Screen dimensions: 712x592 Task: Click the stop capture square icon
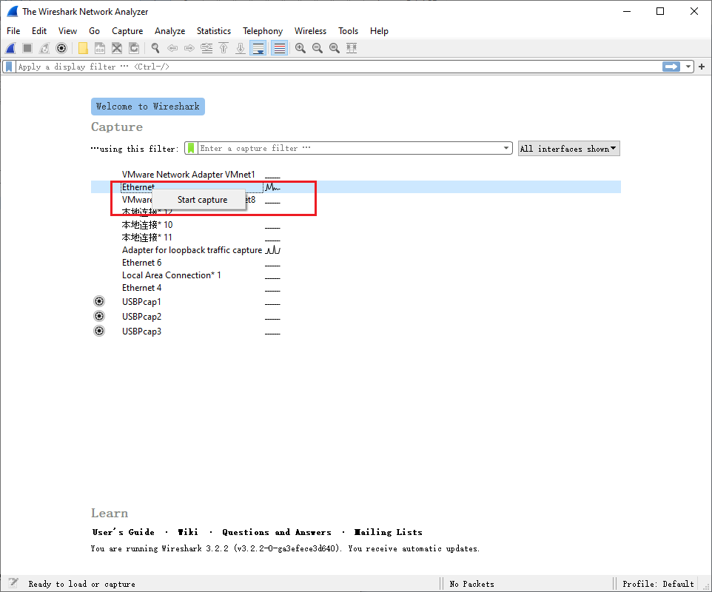click(x=27, y=48)
